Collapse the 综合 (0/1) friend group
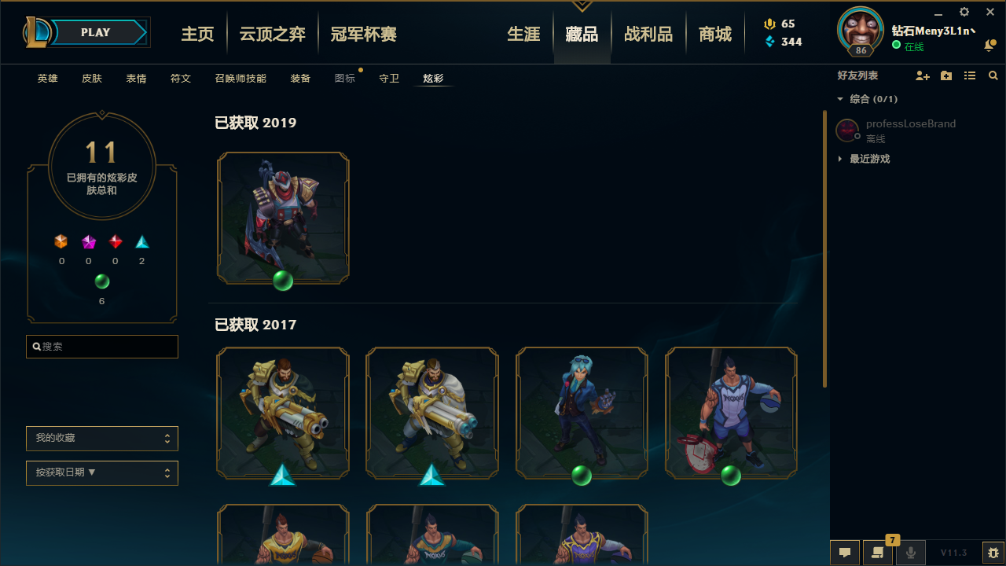Image resolution: width=1006 pixels, height=566 pixels. [868, 99]
